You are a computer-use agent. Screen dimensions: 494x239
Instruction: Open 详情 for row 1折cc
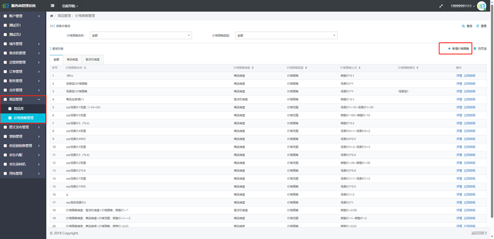click(x=459, y=75)
